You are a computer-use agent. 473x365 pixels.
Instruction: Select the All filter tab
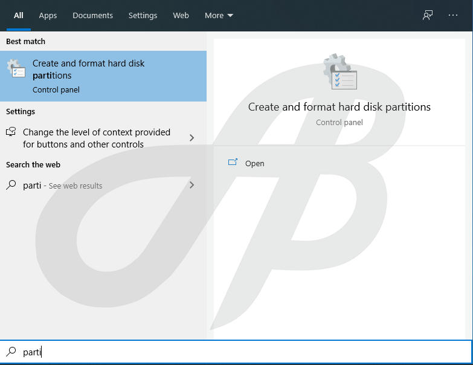pos(19,16)
